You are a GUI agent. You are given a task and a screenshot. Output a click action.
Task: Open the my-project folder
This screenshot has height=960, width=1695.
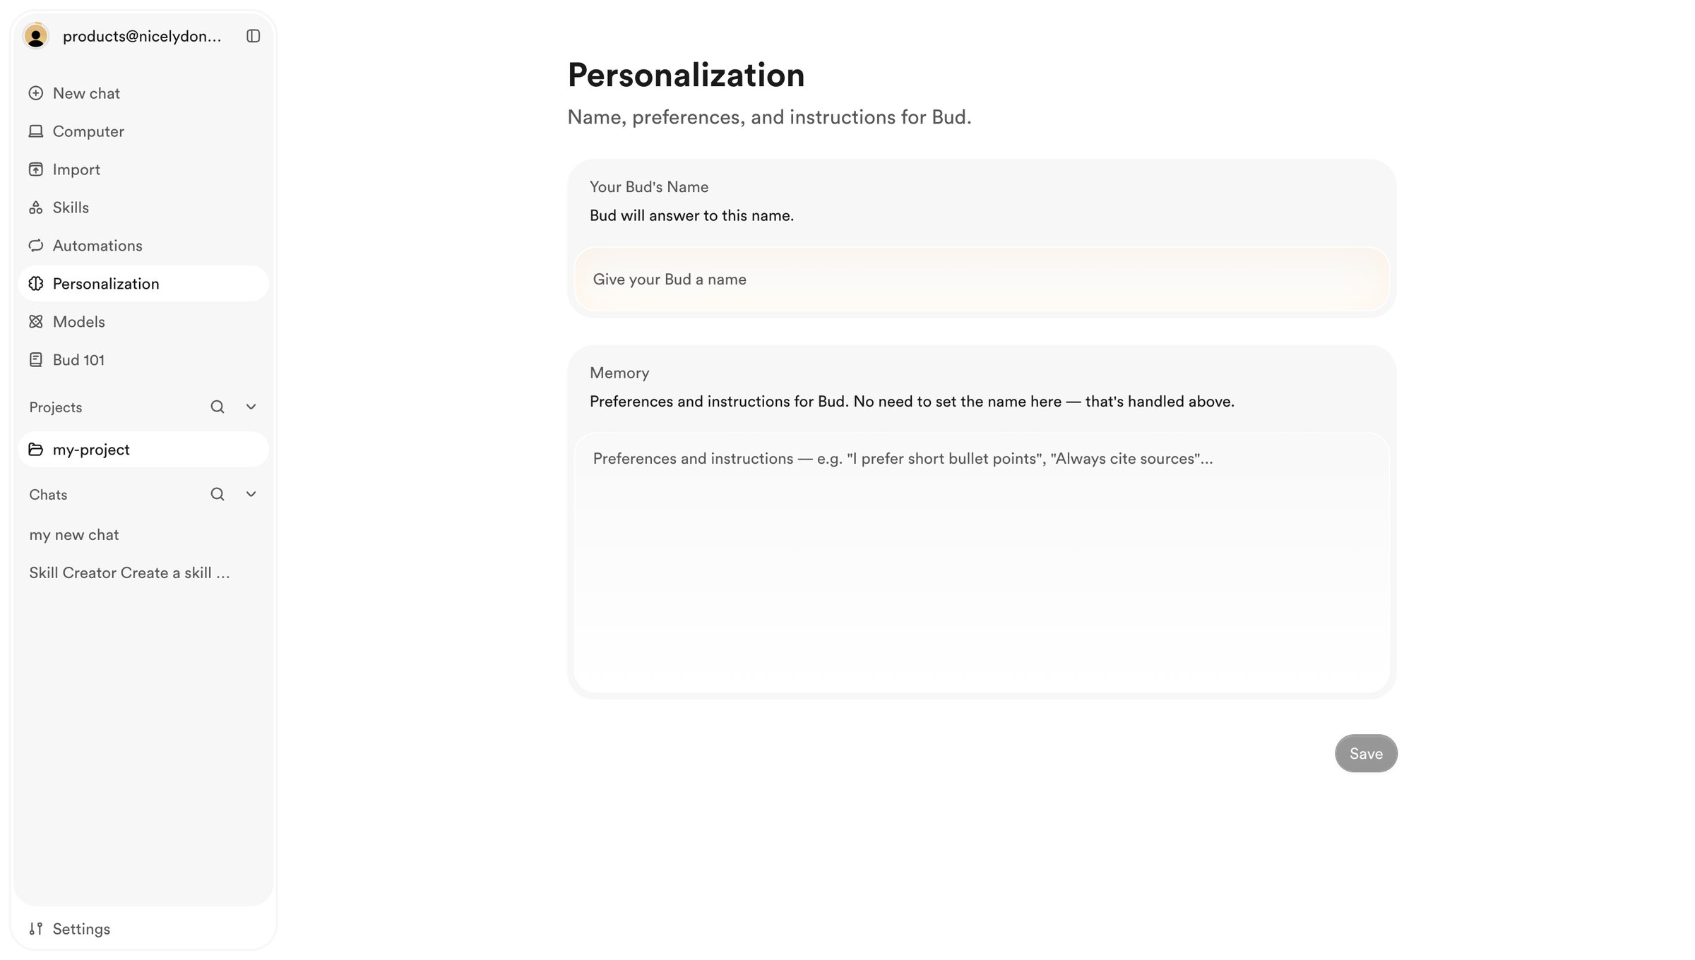143,450
